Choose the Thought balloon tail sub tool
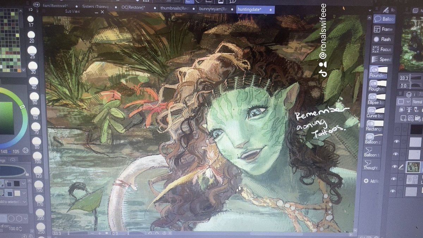423x238 pixels. (371, 165)
